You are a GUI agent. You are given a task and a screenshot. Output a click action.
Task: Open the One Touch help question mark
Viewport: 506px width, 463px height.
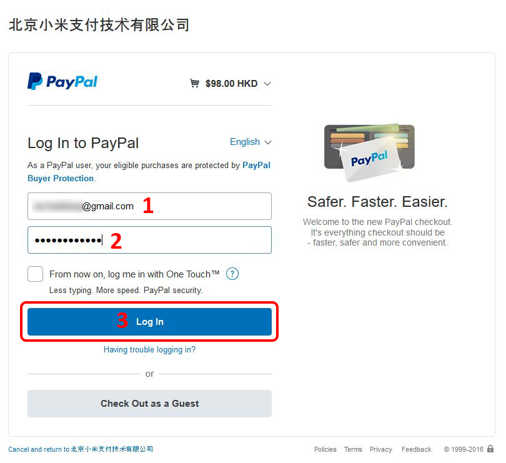point(232,274)
